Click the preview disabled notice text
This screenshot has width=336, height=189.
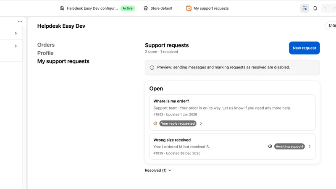point(223,67)
